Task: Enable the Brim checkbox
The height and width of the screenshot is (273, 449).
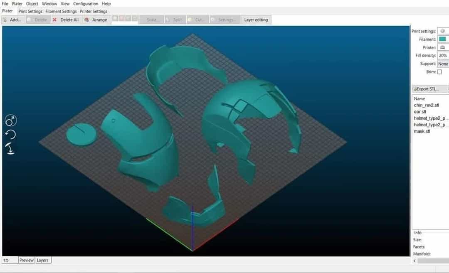Action: 439,72
